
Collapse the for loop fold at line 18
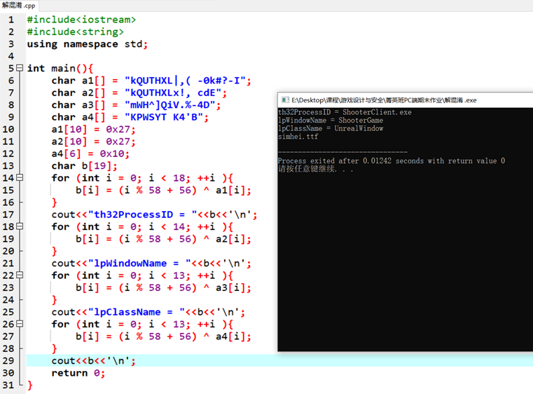coord(20,226)
